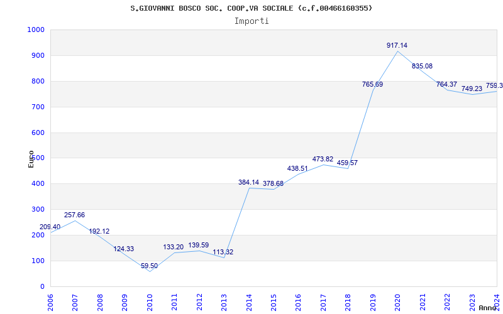Click the 400 y-axis tick label

click(38, 184)
